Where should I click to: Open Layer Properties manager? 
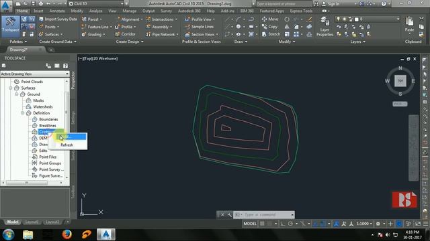(x=325, y=26)
